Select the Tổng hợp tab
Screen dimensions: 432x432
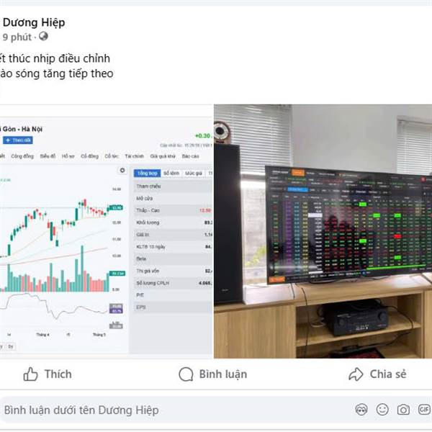[x=147, y=173]
